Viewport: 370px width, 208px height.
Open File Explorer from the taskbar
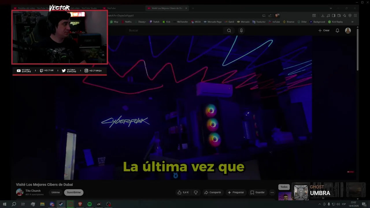click(x=42, y=204)
